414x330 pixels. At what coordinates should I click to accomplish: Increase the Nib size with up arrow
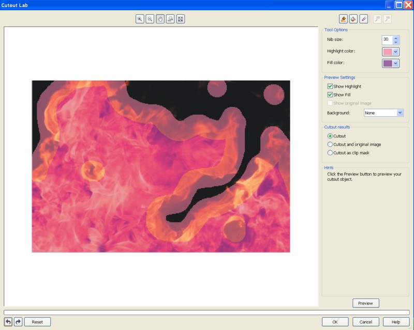(x=396, y=38)
